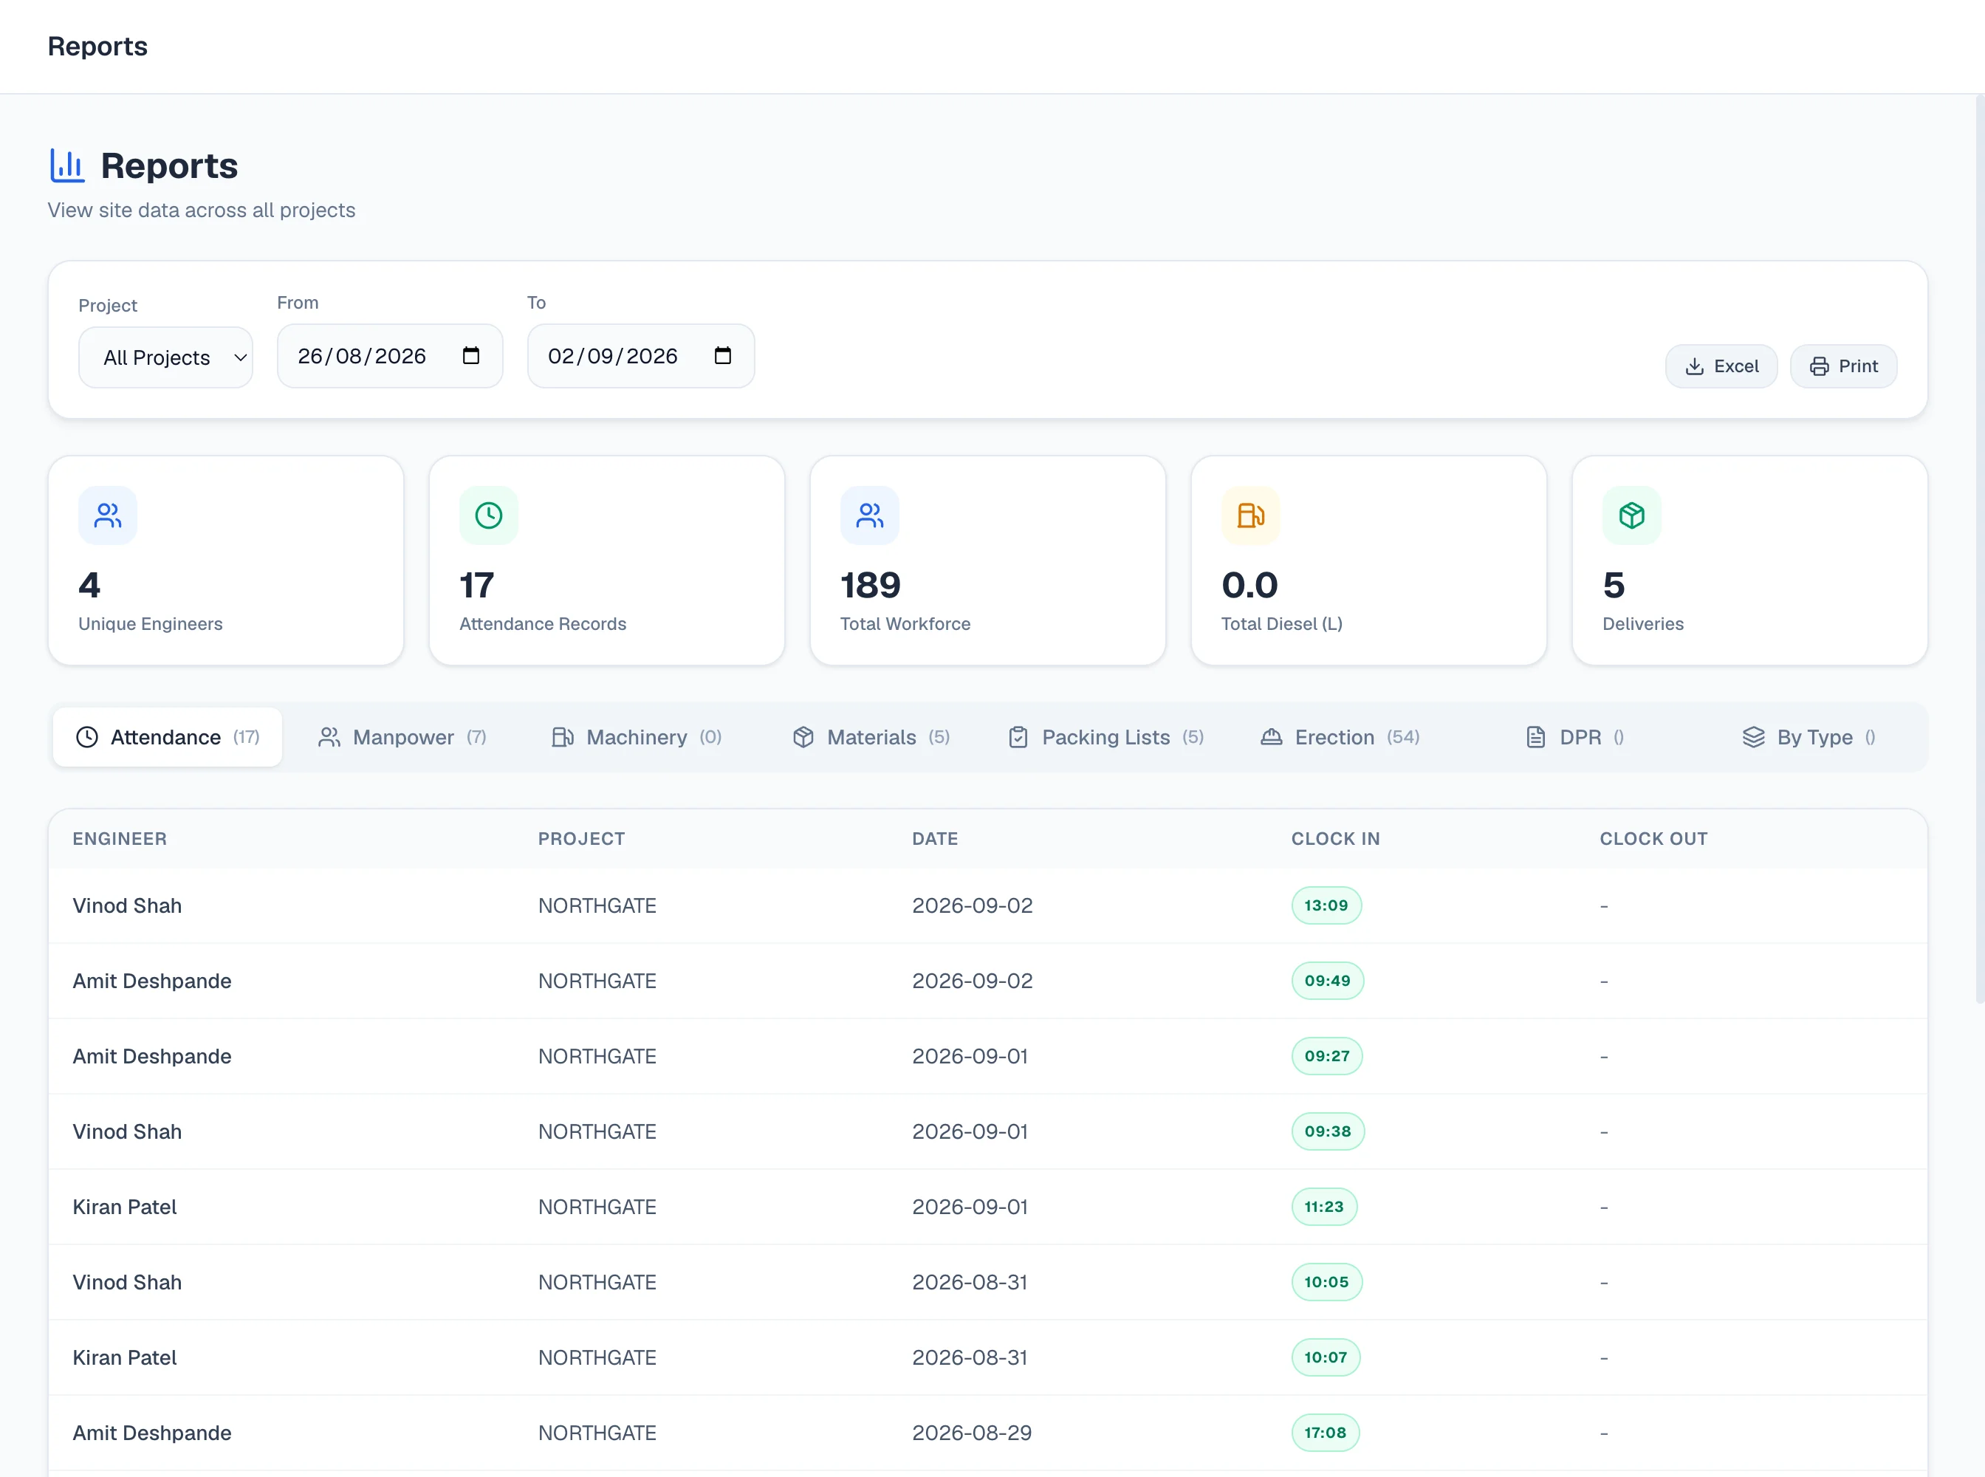Click the Total Workforce people icon
The height and width of the screenshot is (1477, 1985).
pos(870,516)
